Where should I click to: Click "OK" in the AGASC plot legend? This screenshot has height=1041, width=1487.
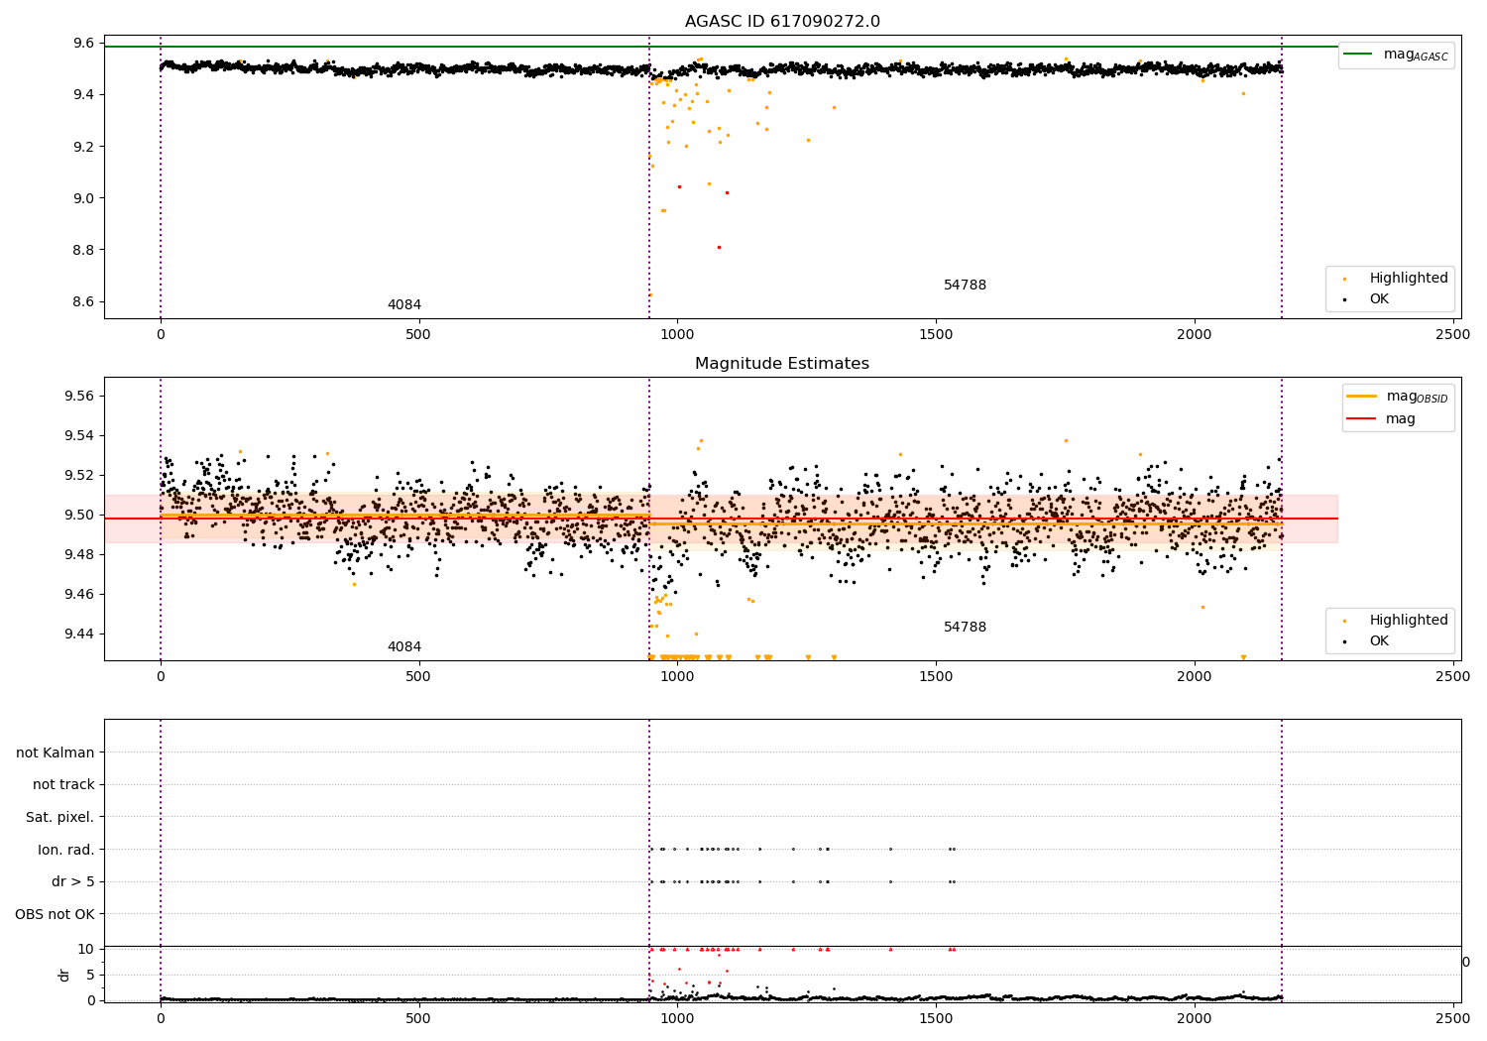pos(1379,299)
